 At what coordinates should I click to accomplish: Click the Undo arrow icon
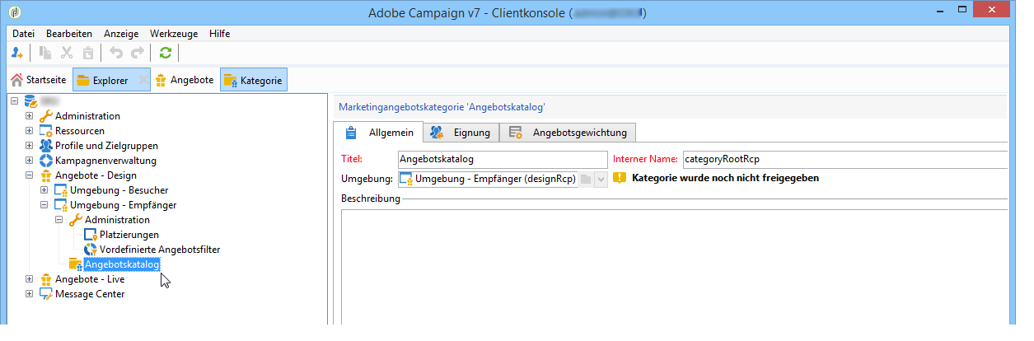[x=116, y=54]
